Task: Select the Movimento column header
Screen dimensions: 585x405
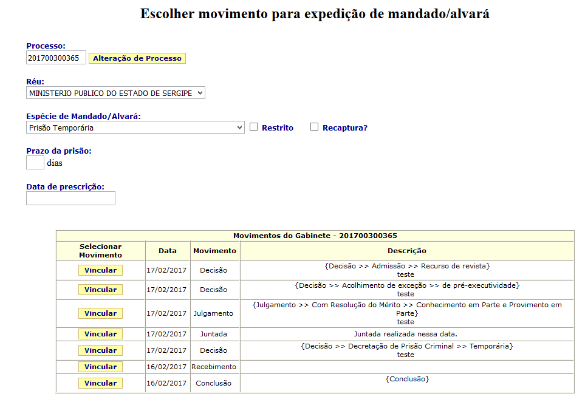Action: click(x=214, y=251)
